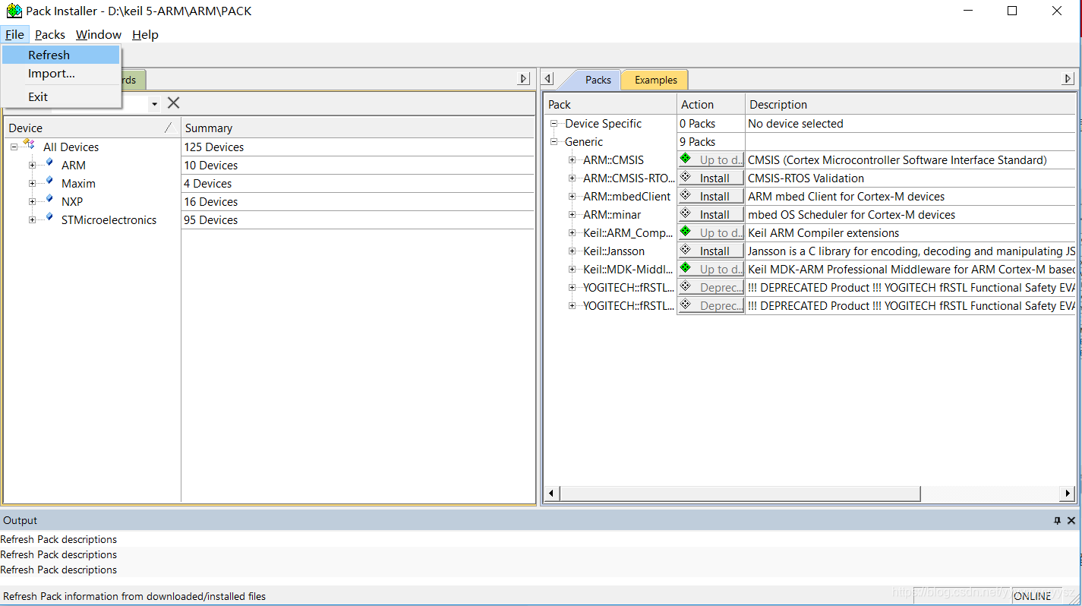Screen dimensions: 1082x606
Task: Select the first Refresh Pack descriptions output line
Action: pos(58,539)
